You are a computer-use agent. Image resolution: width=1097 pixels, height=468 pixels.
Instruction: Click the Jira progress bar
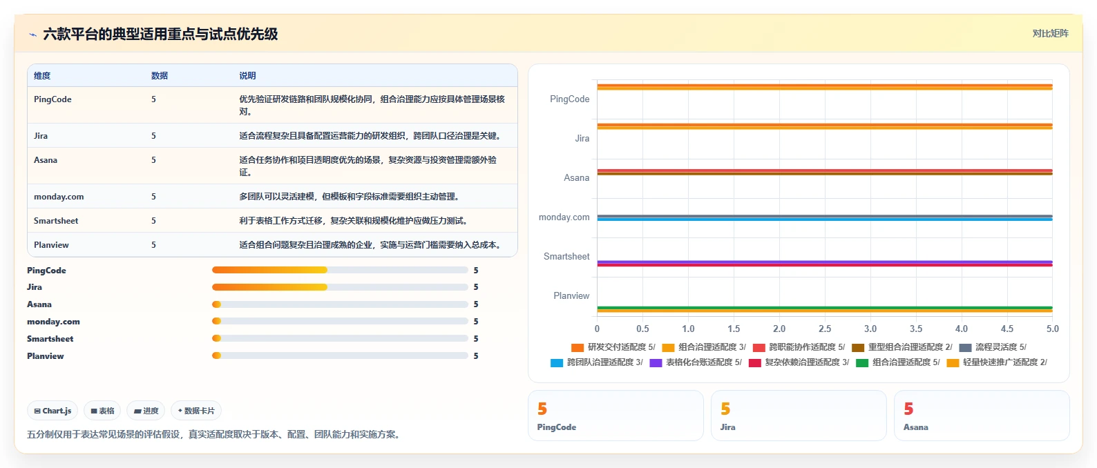[x=340, y=287]
